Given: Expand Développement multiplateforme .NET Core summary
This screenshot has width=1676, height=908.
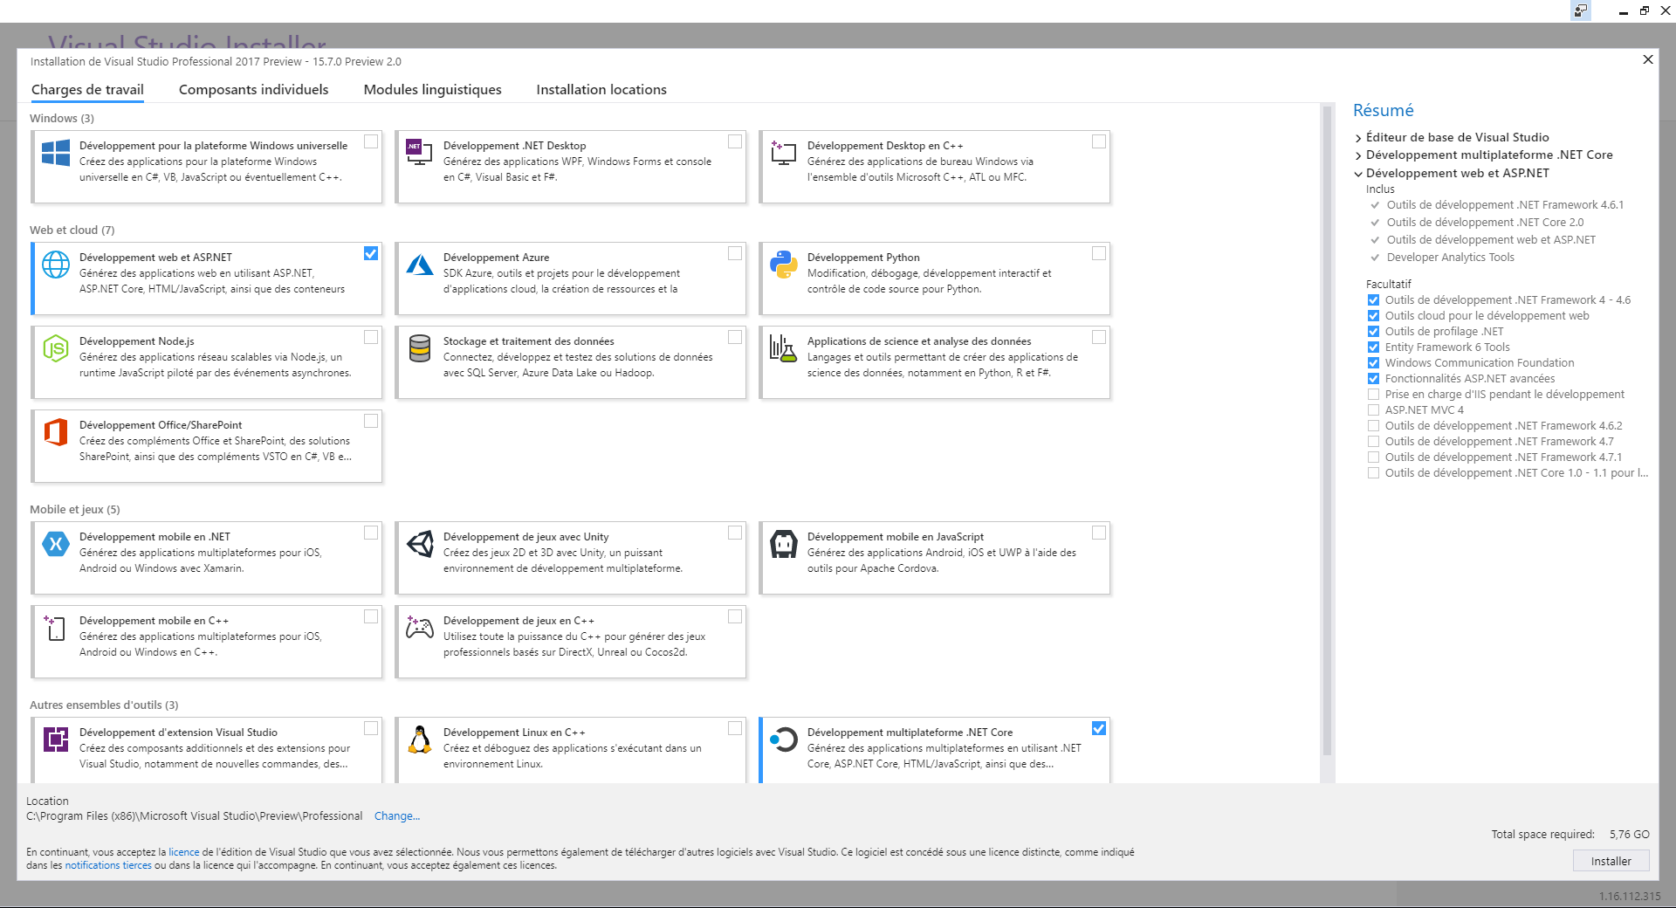Looking at the screenshot, I should pos(1358,155).
